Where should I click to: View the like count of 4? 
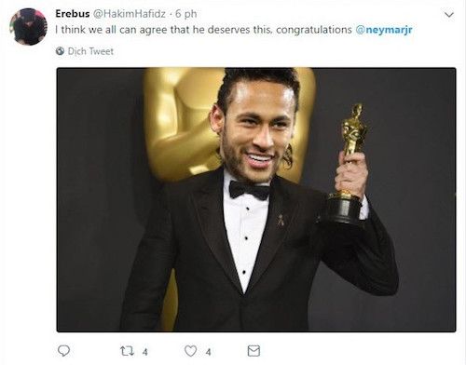[x=208, y=352]
